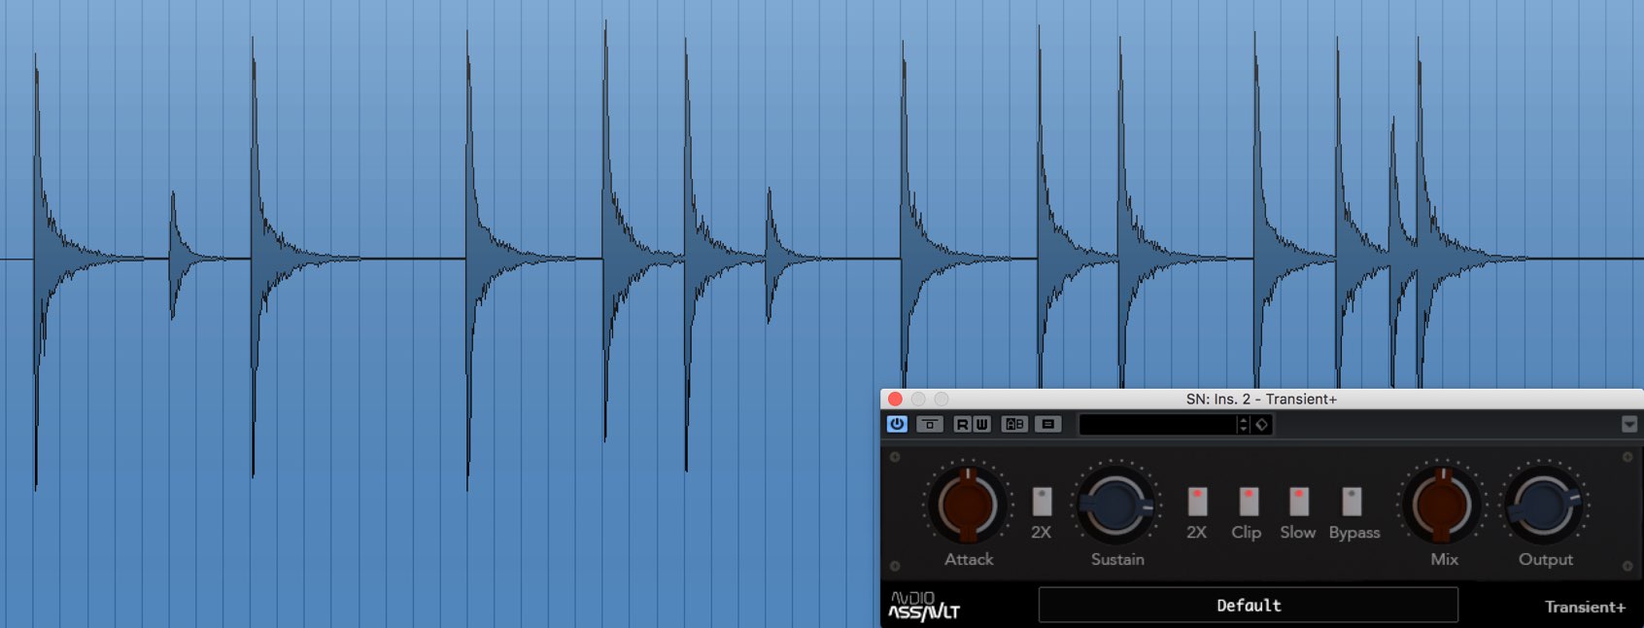
Task: Close the Transient+ plugin window
Action: click(x=895, y=399)
